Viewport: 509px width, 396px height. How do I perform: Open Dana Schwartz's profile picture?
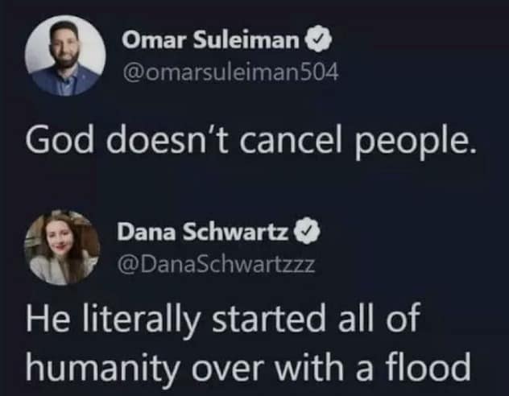[62, 248]
